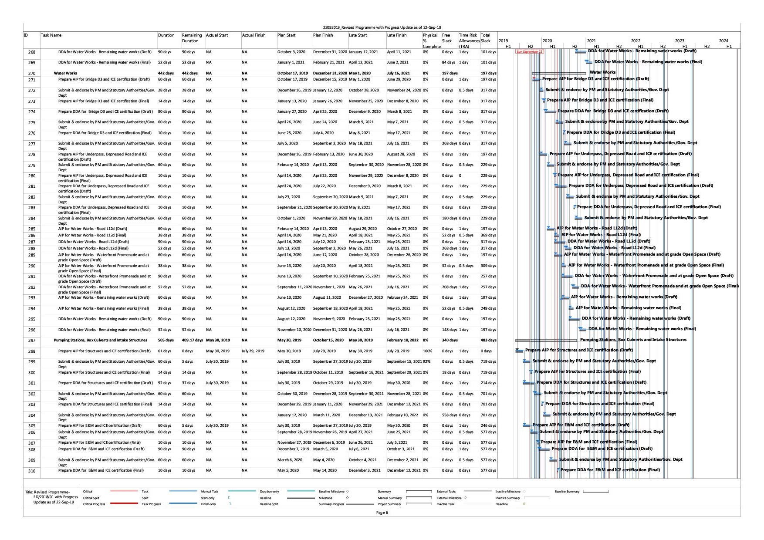
Task: Click the '92%' physical complete cell
Action: coord(426,361)
